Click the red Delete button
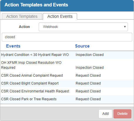The image size is (134, 121). [122, 114]
